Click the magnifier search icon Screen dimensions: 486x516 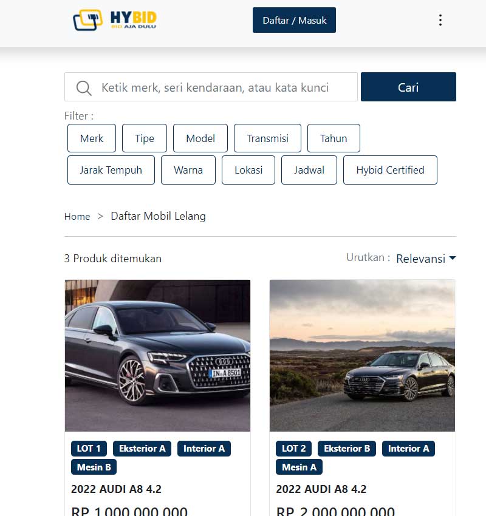coord(84,88)
